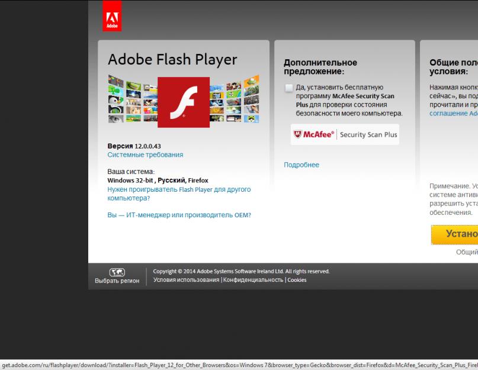The image size is (478, 370).
Task: Open Конфиденциальность footer link
Action: pos(253,280)
